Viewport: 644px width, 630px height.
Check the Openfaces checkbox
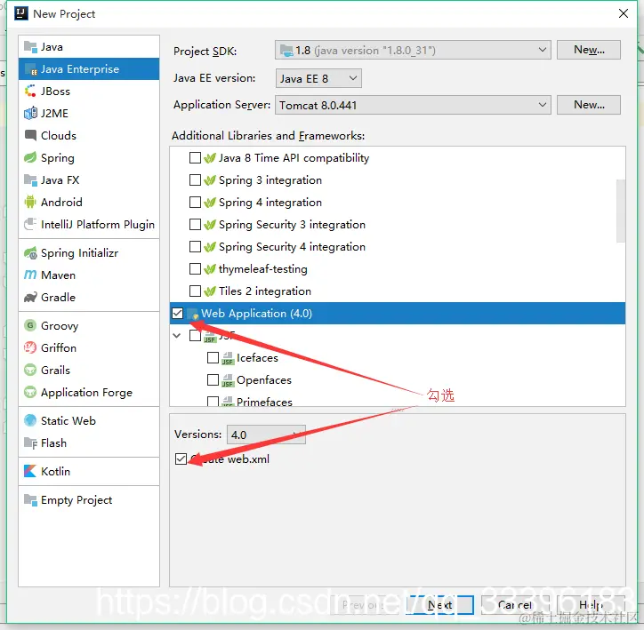213,379
